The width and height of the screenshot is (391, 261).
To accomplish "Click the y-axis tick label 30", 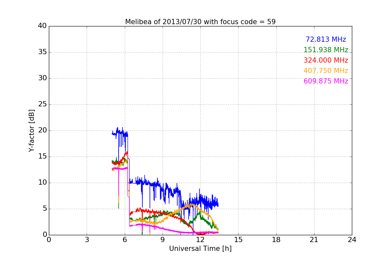I will click(42, 78).
